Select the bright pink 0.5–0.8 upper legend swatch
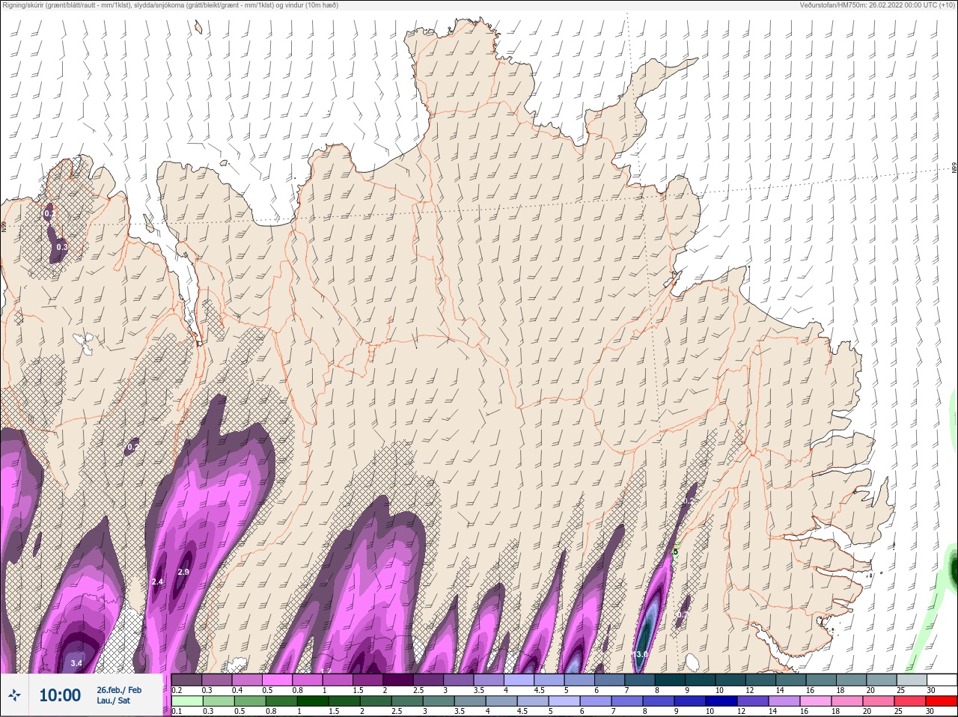Viewport: 958px width, 717px height. click(278, 680)
